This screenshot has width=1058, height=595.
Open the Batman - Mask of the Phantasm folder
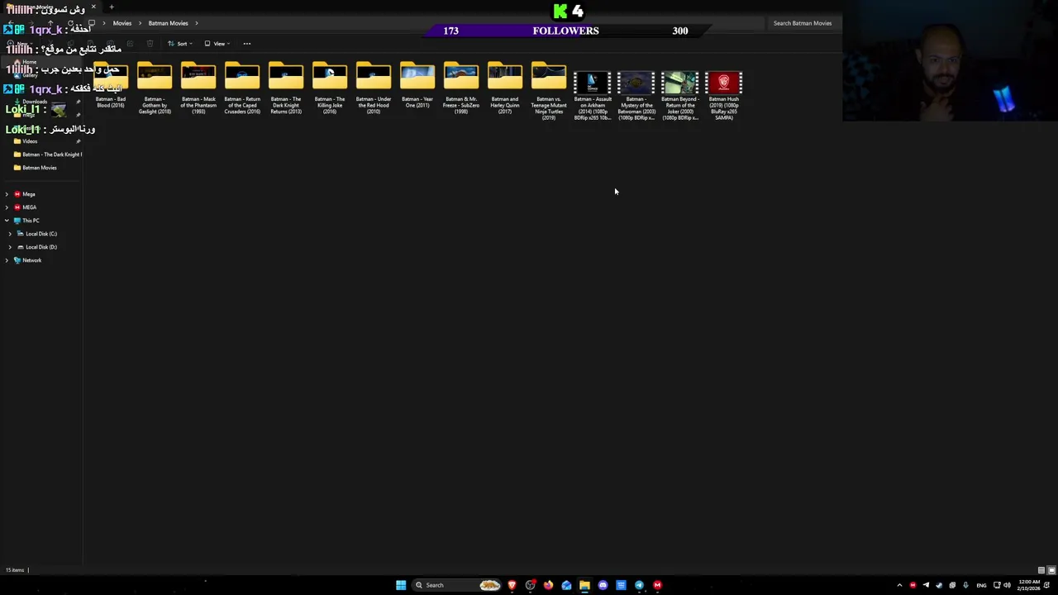(198, 89)
